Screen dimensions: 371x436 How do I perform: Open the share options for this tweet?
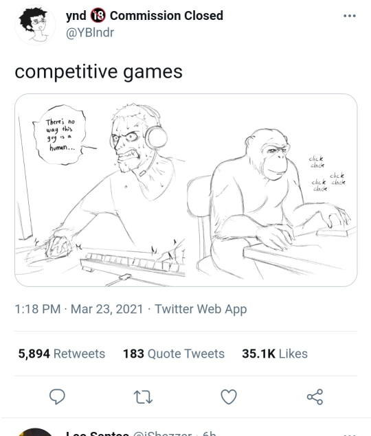(315, 397)
